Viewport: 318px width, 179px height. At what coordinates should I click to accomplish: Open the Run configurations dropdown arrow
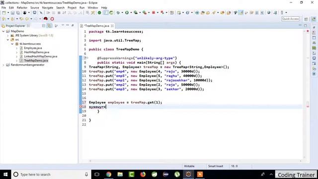(x=131, y=12)
